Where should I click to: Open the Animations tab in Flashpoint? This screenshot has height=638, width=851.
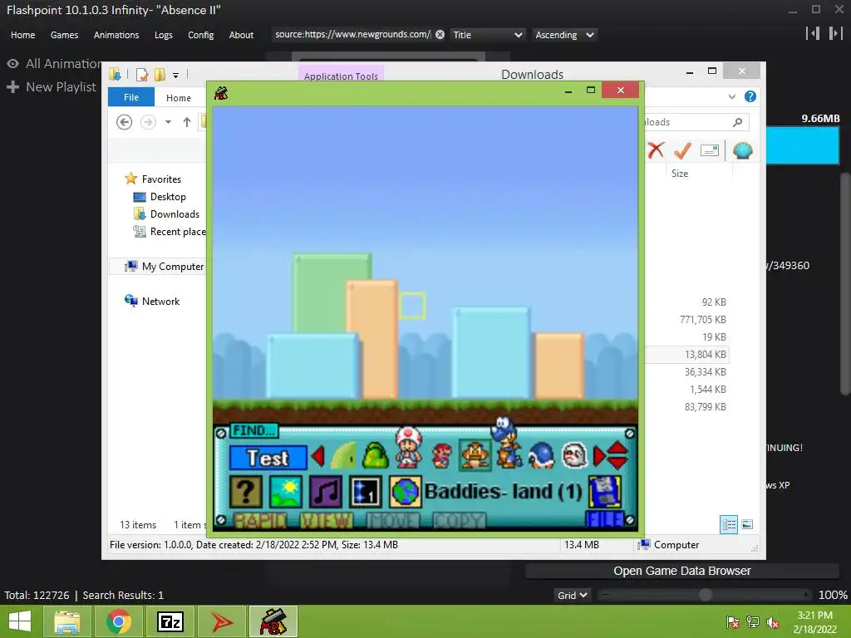(x=116, y=35)
